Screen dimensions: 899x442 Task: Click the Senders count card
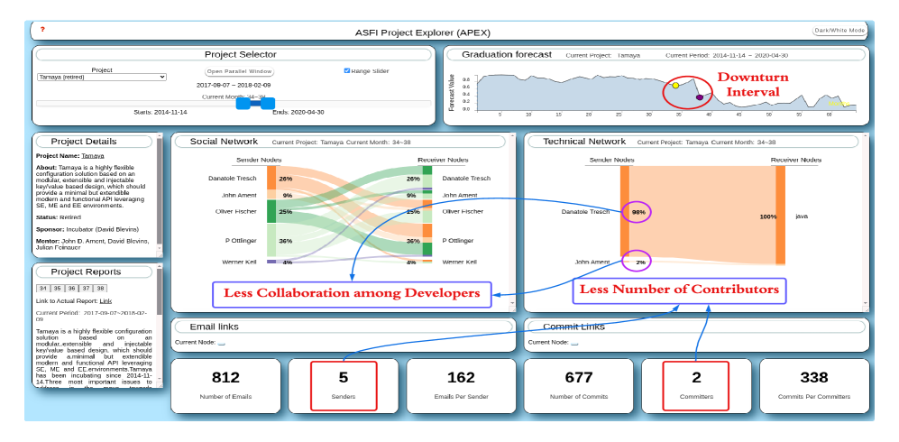345,385
